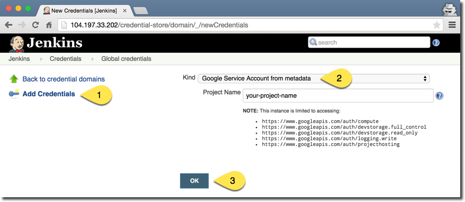Go to Jenkins breadcrumb
This screenshot has height=202, width=465.
coord(19,58)
